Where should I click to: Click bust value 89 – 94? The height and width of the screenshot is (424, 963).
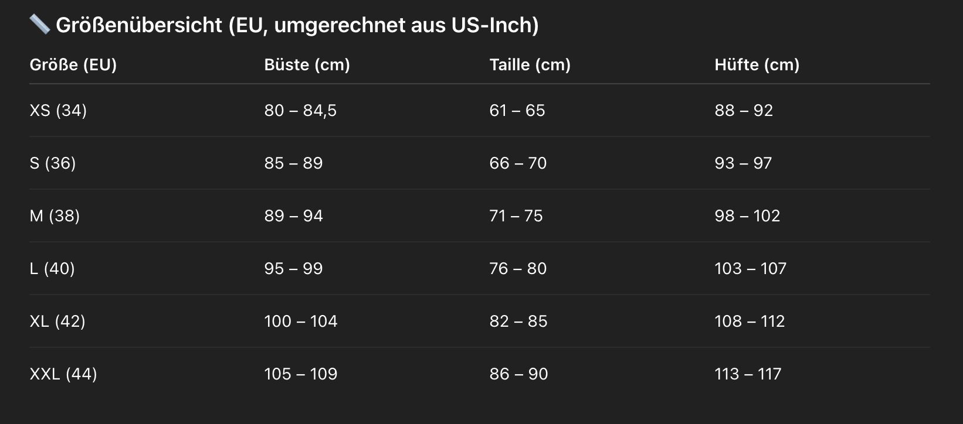293,216
